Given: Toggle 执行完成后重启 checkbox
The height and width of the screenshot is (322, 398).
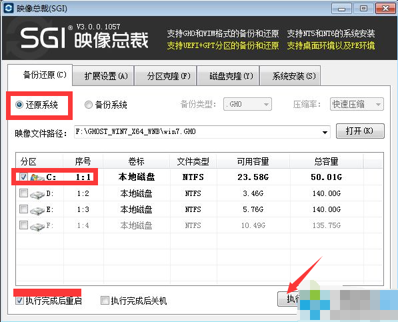Looking at the screenshot, I should 19,301.
